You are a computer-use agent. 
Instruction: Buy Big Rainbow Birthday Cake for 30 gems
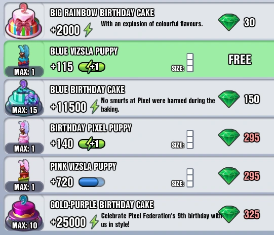tap(237, 22)
